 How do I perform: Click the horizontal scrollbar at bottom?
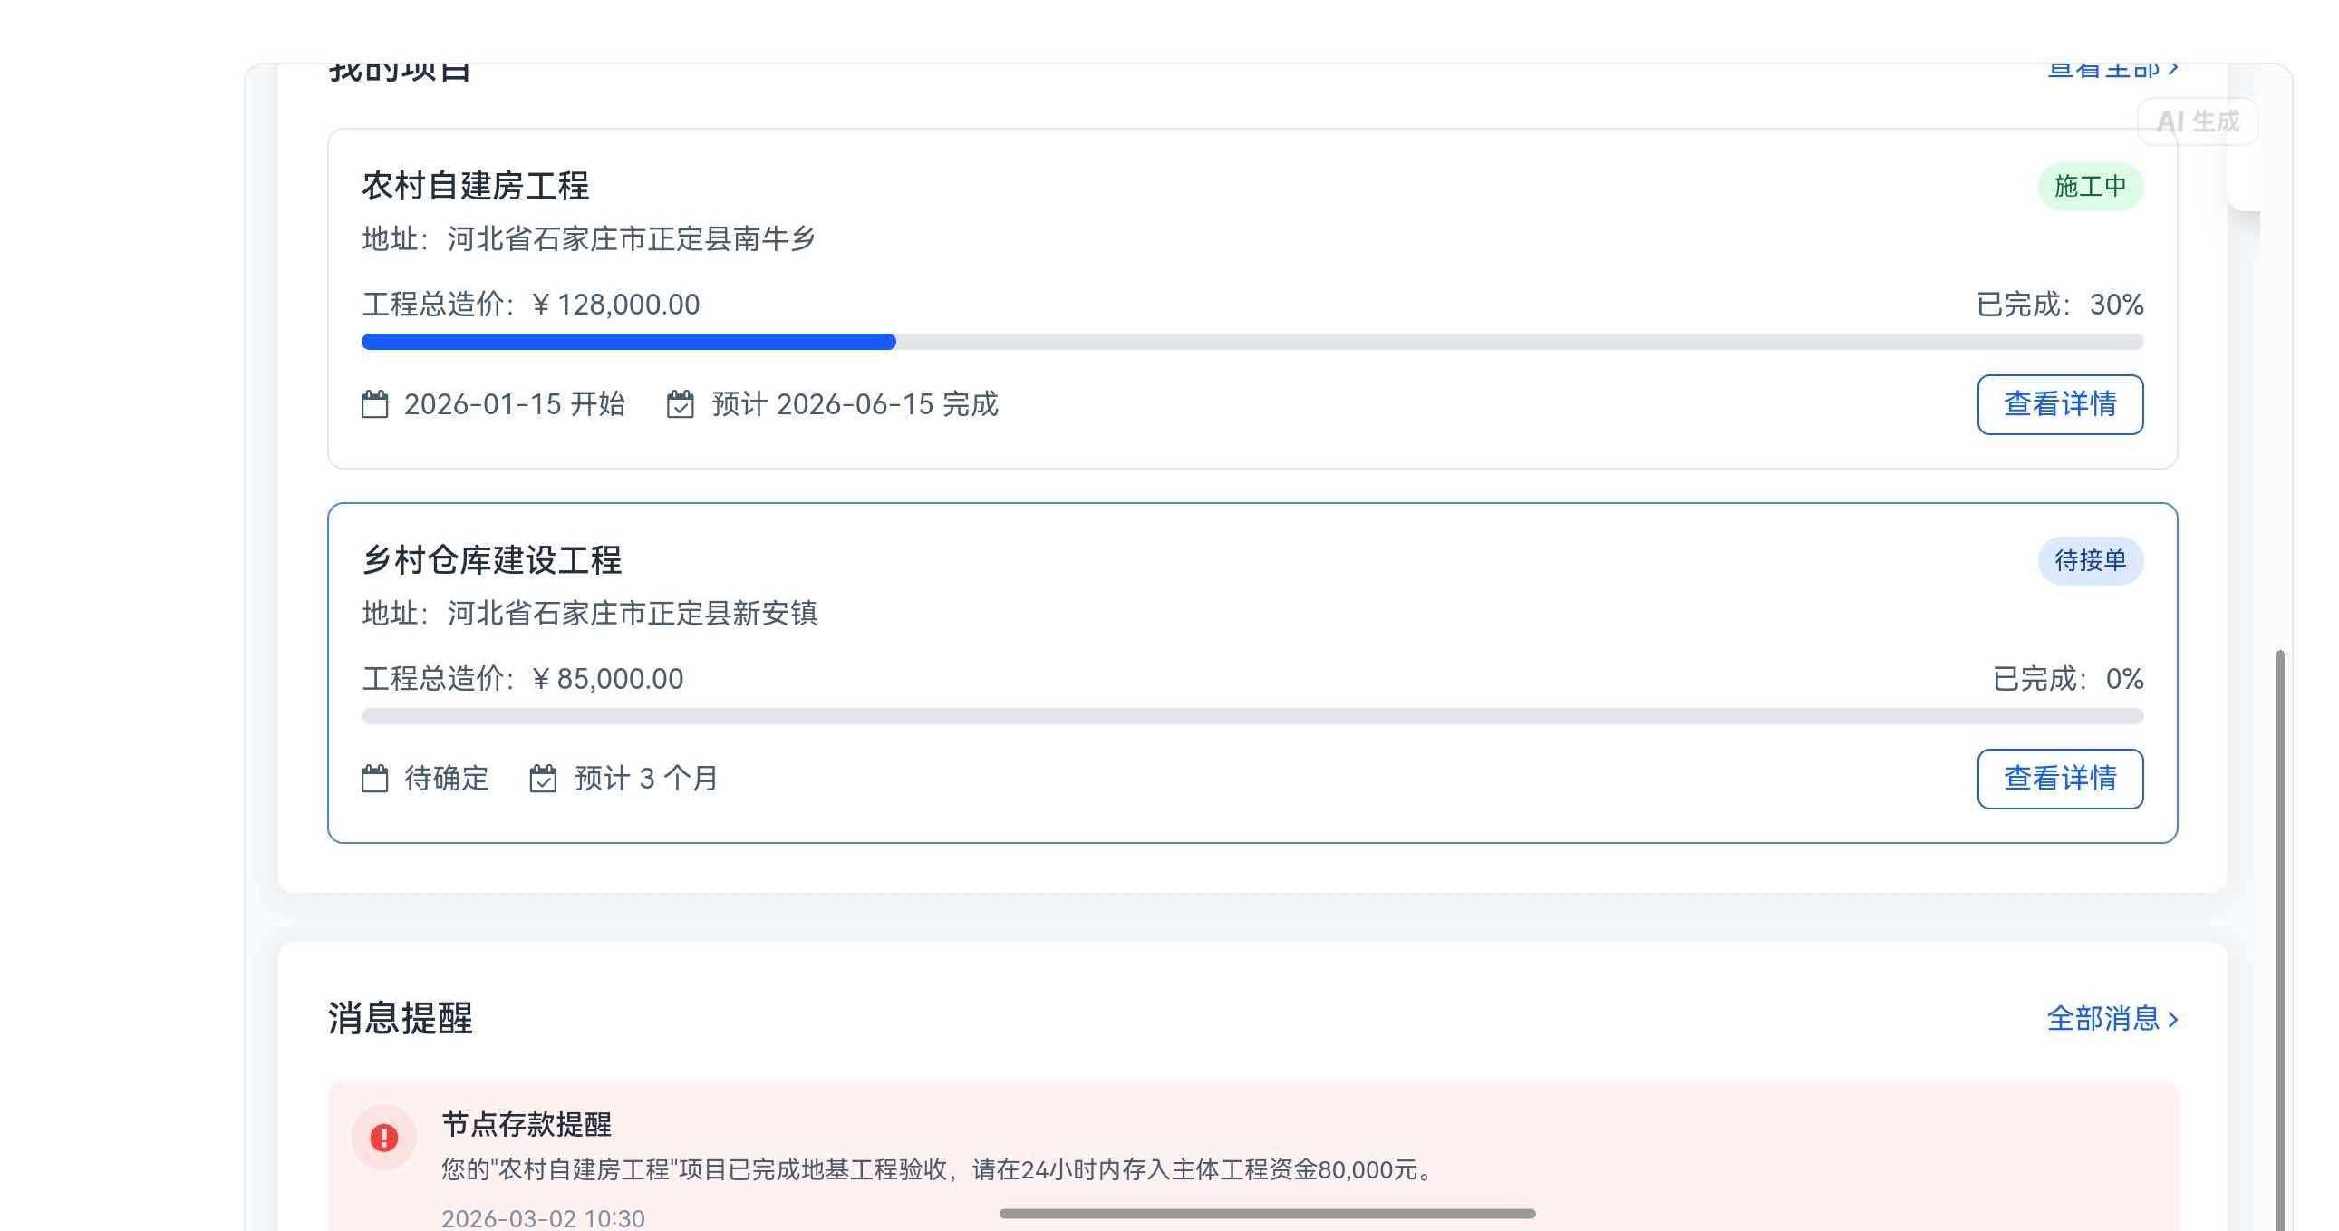[x=1267, y=1214]
